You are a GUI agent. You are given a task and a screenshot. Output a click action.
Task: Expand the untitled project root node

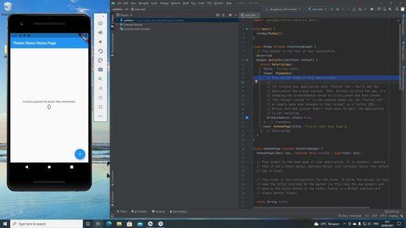click(117, 20)
